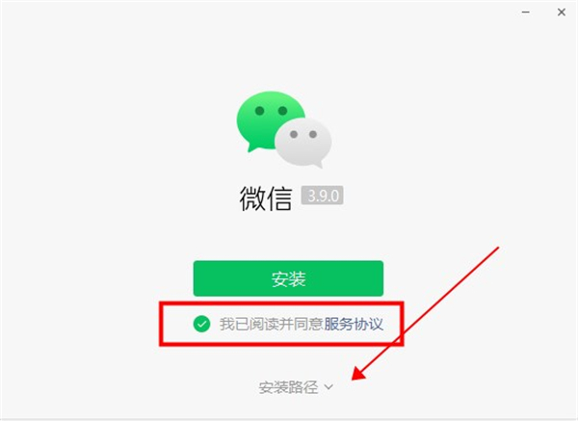Click the down chevron beside 安装路径
Viewport: 578px width, 421px height.
(x=328, y=387)
